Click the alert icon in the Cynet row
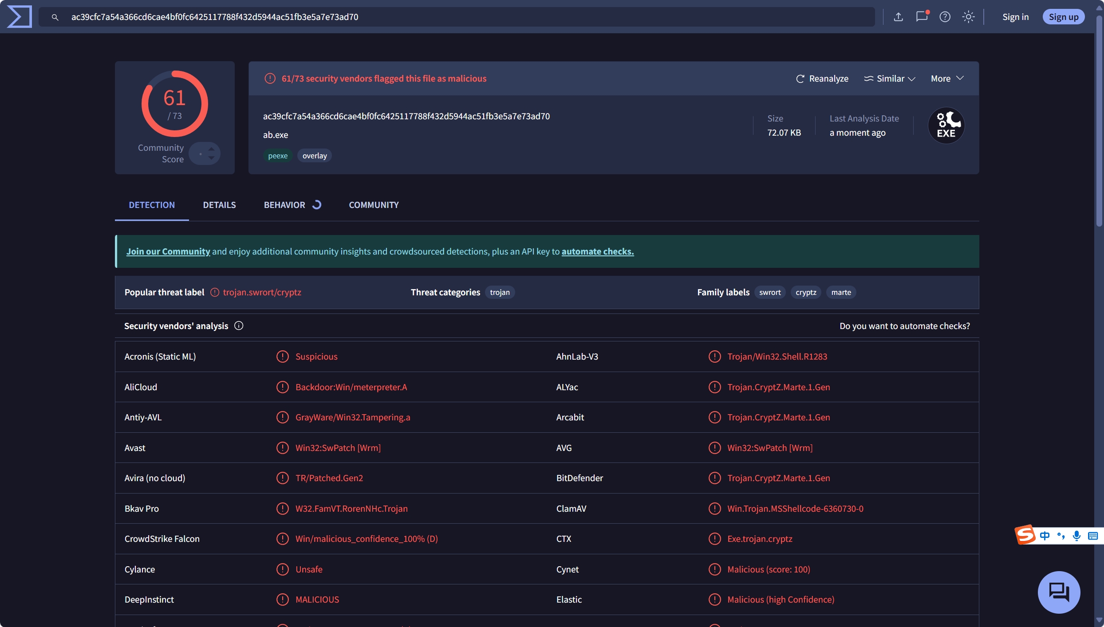The height and width of the screenshot is (627, 1104). tap(714, 569)
